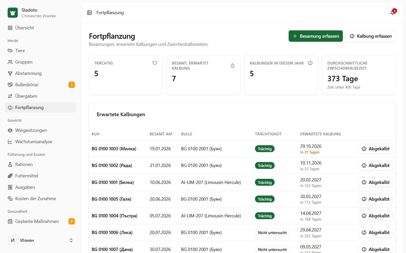Click the Wiegesitzungen scale icon

click(x=10, y=130)
